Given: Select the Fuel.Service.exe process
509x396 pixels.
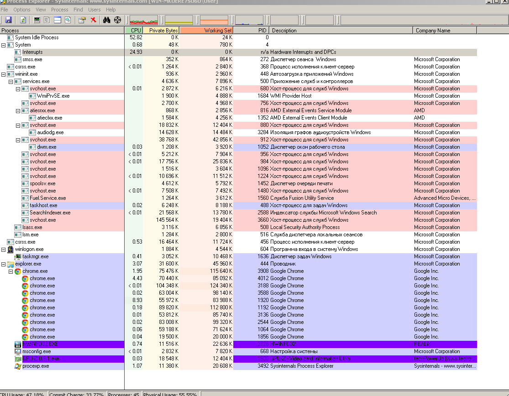Looking at the screenshot, I should [x=48, y=198].
